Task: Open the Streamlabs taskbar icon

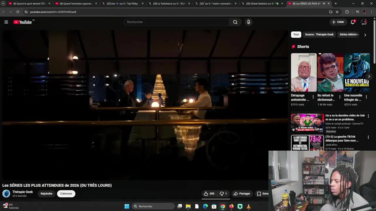Action: click(240, 206)
